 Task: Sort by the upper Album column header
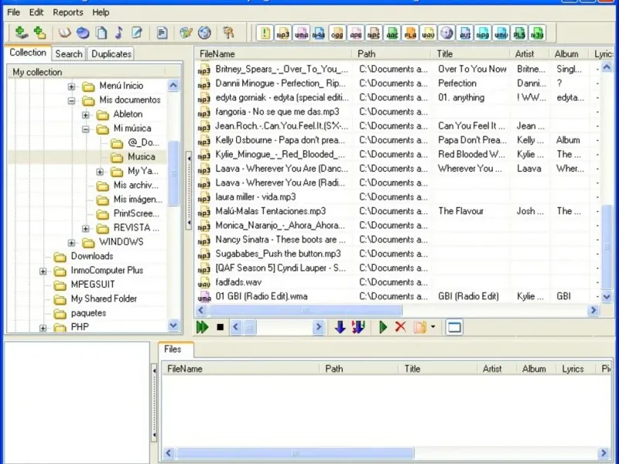(569, 54)
